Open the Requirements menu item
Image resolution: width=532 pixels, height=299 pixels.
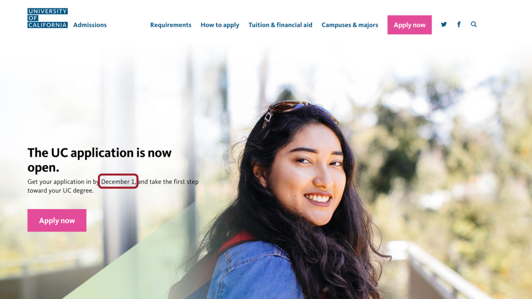[170, 25]
